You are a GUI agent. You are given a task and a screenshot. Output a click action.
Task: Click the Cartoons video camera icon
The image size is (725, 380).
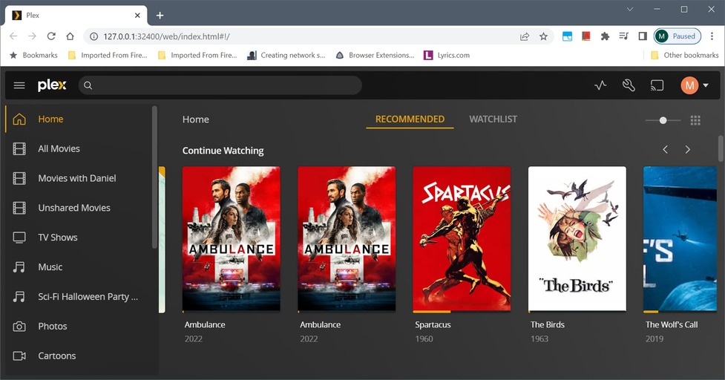click(x=19, y=356)
